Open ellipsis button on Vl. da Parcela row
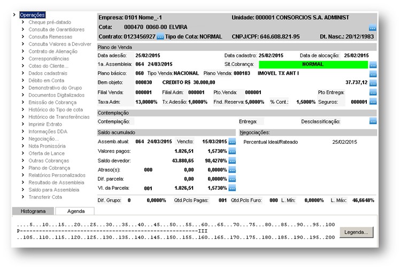Screen dimensions: 401x270 pos(232,188)
